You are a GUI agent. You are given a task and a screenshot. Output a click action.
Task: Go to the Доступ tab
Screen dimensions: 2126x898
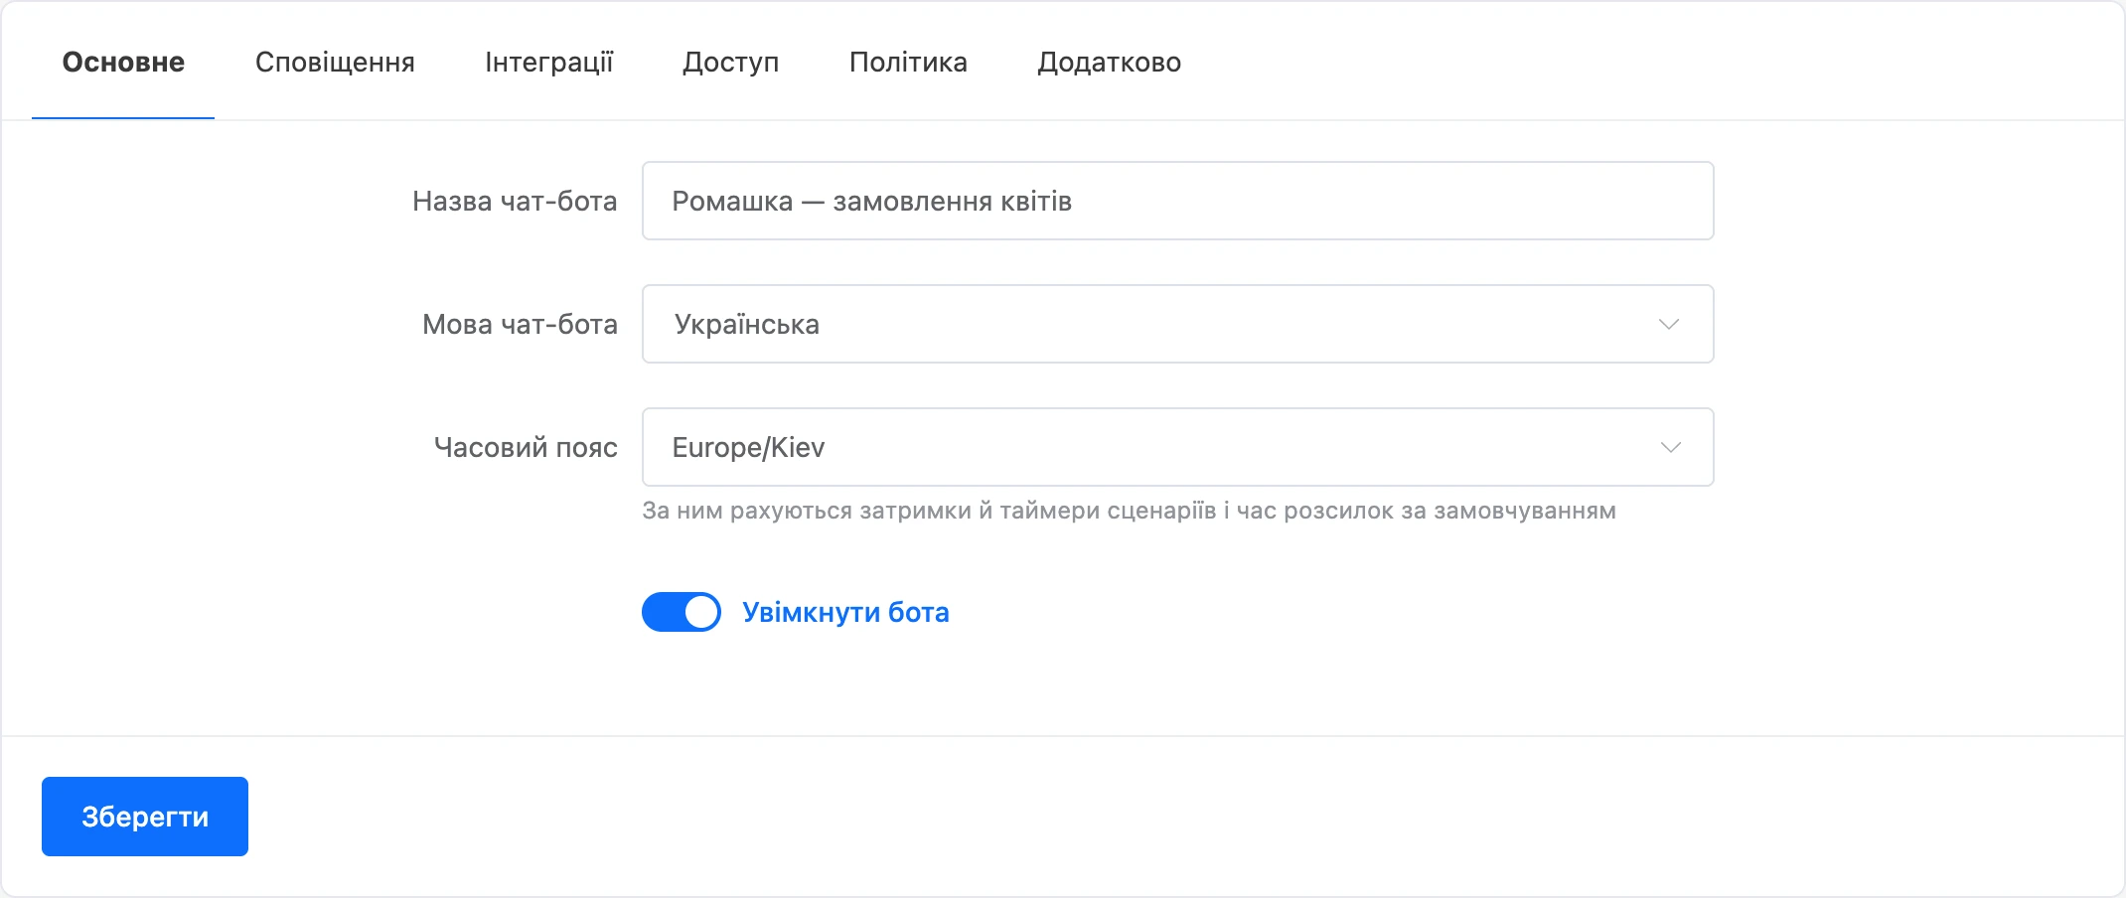pyautogui.click(x=730, y=62)
